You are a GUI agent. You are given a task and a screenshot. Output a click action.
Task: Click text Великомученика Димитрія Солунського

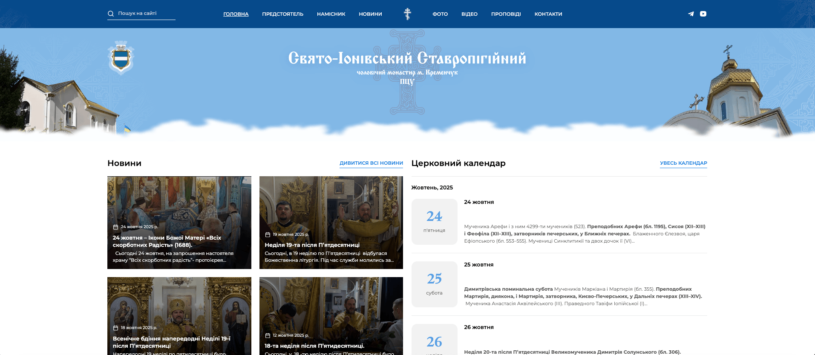pos(604,352)
